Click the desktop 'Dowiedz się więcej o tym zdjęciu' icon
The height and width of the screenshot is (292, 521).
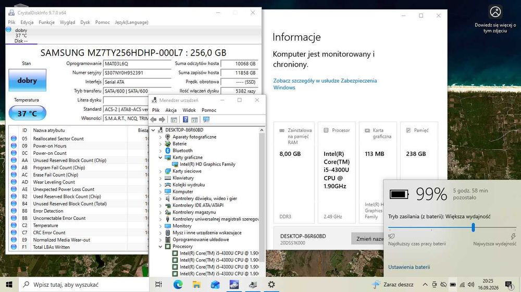pyautogui.click(x=495, y=19)
